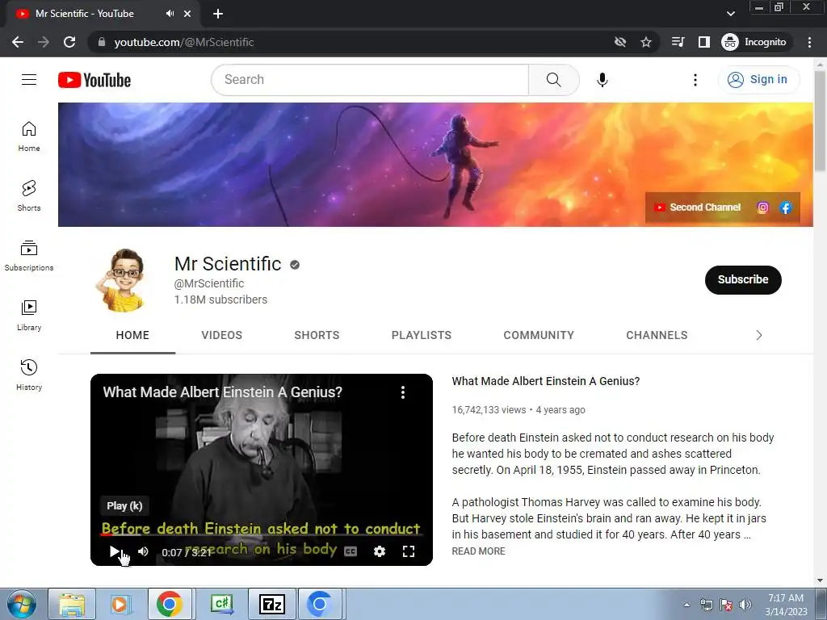Open channel's Facebook link on banner

pos(785,207)
